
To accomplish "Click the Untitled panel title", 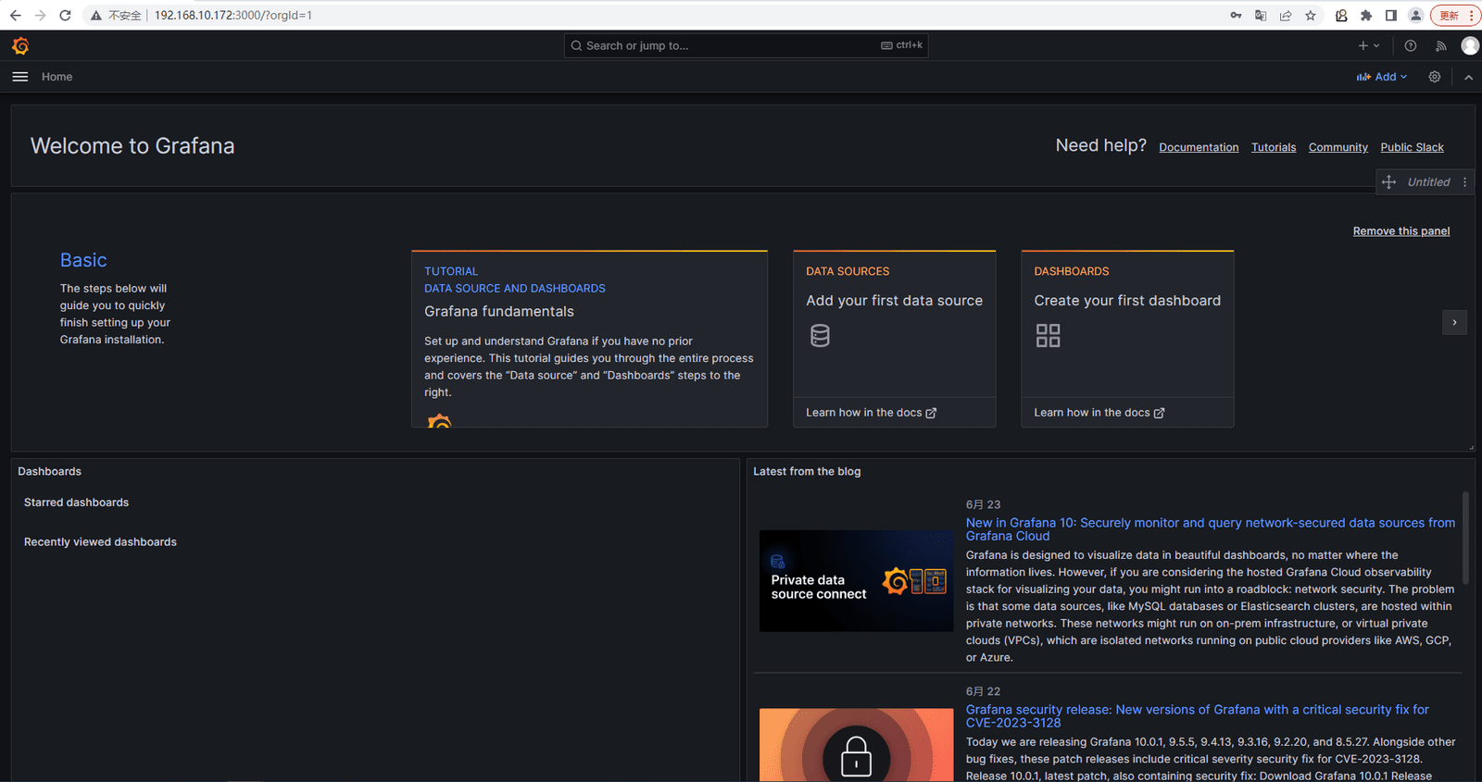I will [1428, 182].
